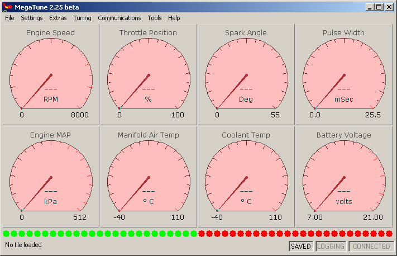
Task: Click the Engine Speed gauge needle
Action: pos(36,92)
